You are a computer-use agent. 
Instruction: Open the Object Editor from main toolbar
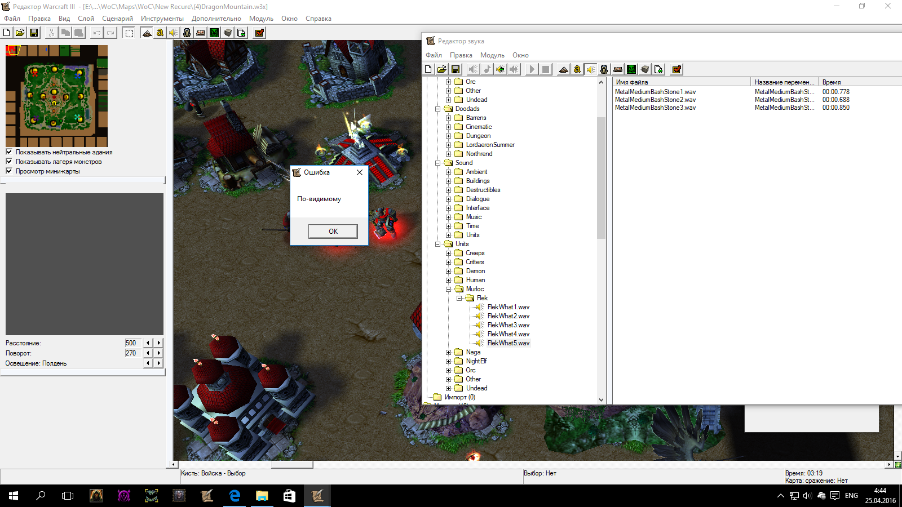[x=187, y=33]
